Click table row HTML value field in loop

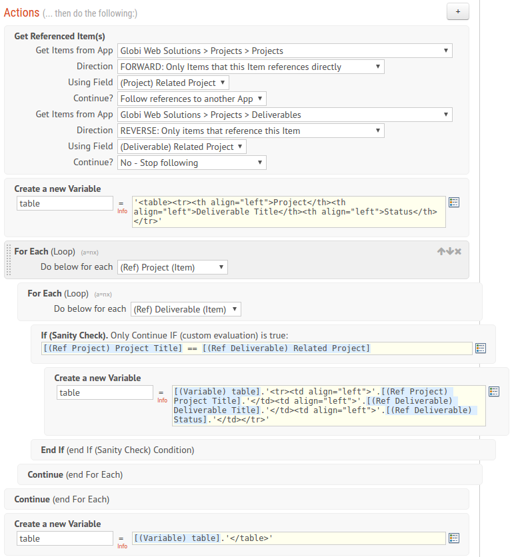point(329,406)
